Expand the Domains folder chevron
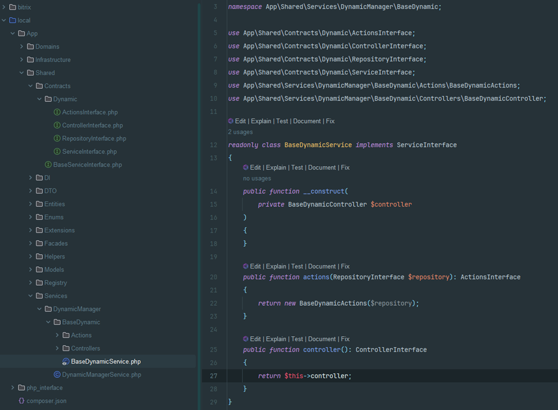Viewport: 558px width, 410px height. click(22, 46)
